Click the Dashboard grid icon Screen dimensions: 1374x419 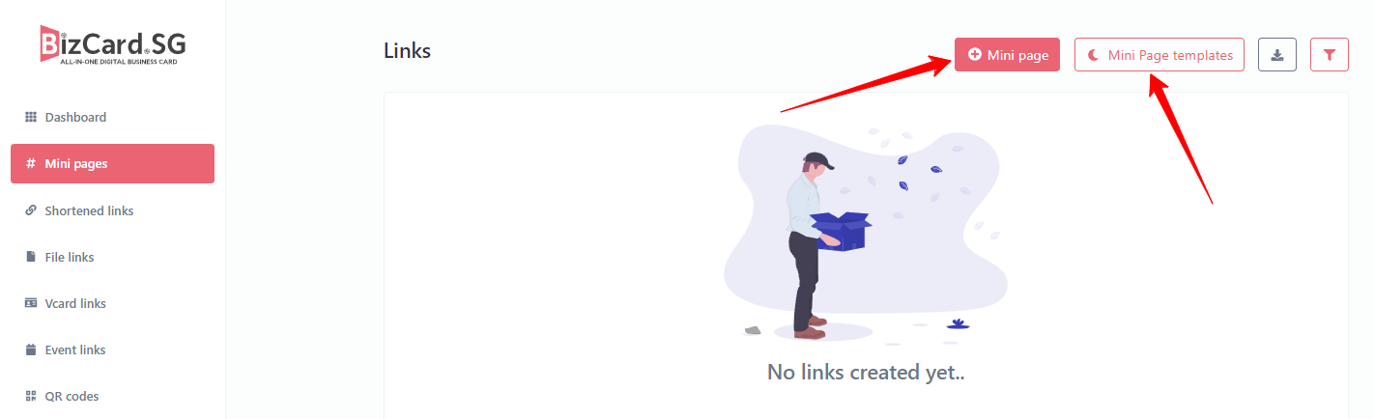click(x=30, y=117)
